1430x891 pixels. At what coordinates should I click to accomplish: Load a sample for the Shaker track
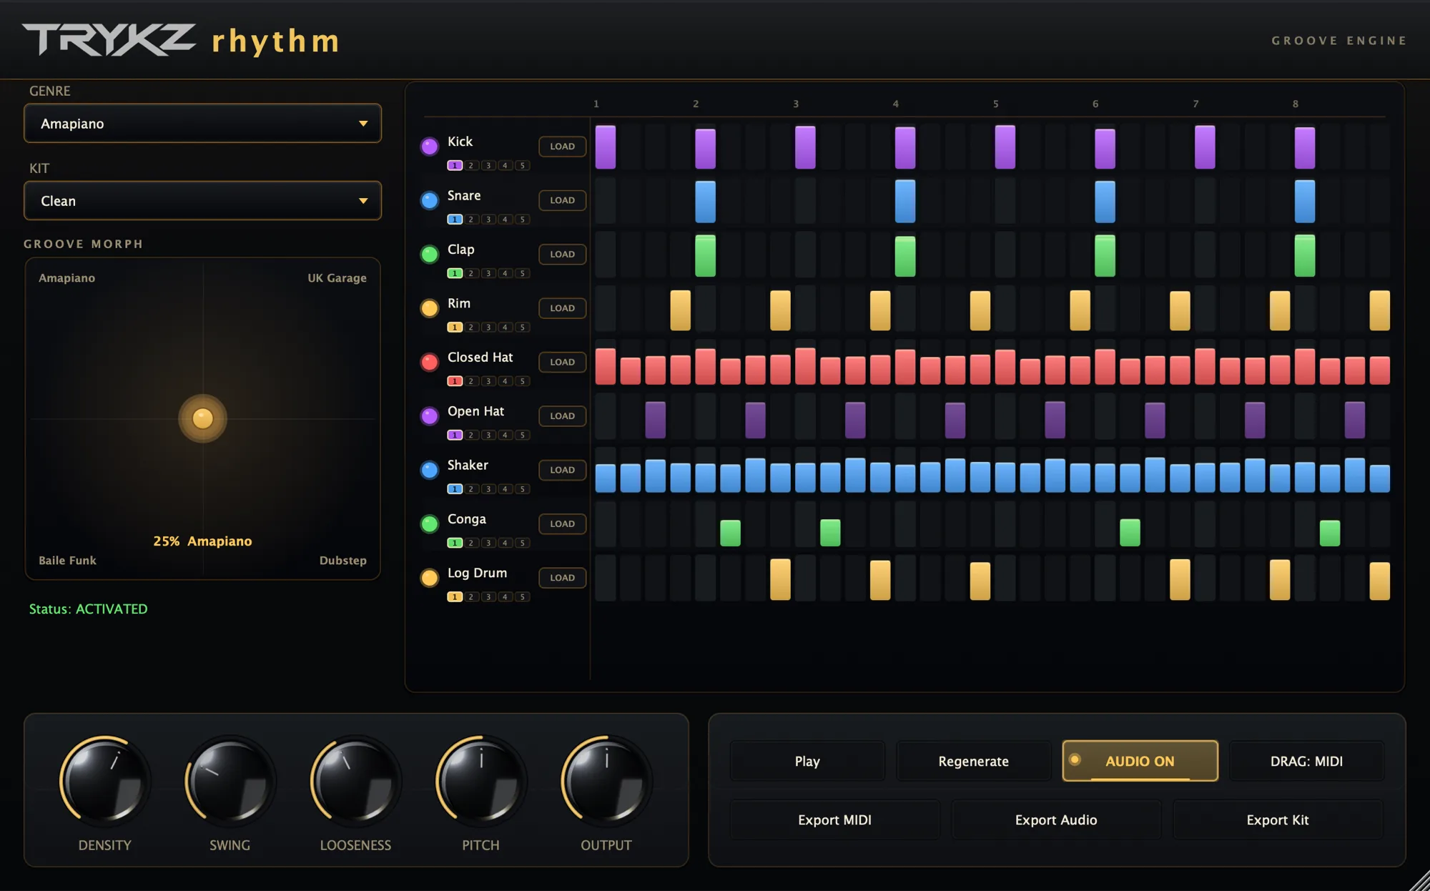point(562,470)
